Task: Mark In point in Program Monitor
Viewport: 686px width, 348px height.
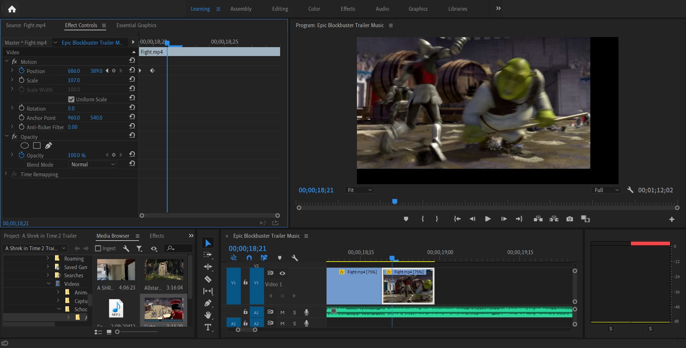Action: coord(423,219)
